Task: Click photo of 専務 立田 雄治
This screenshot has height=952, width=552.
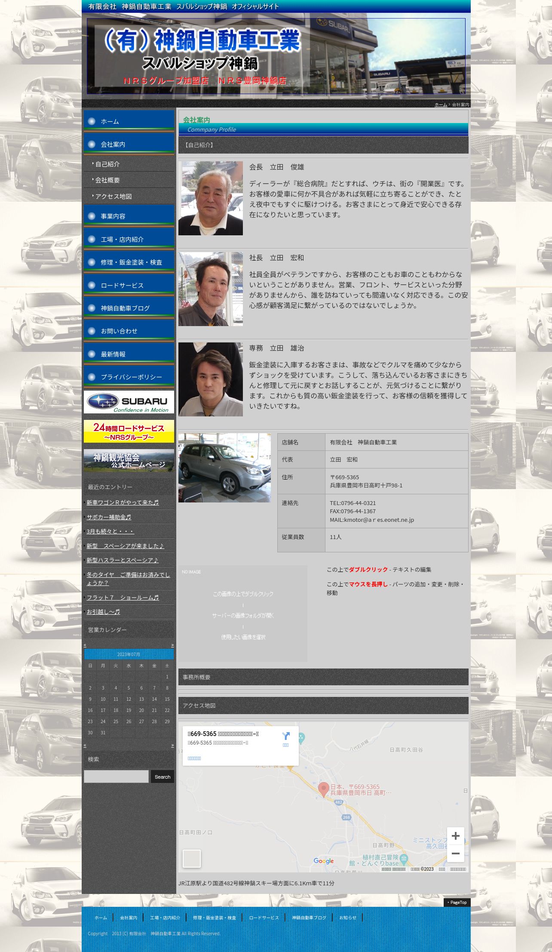Action: 211,379
